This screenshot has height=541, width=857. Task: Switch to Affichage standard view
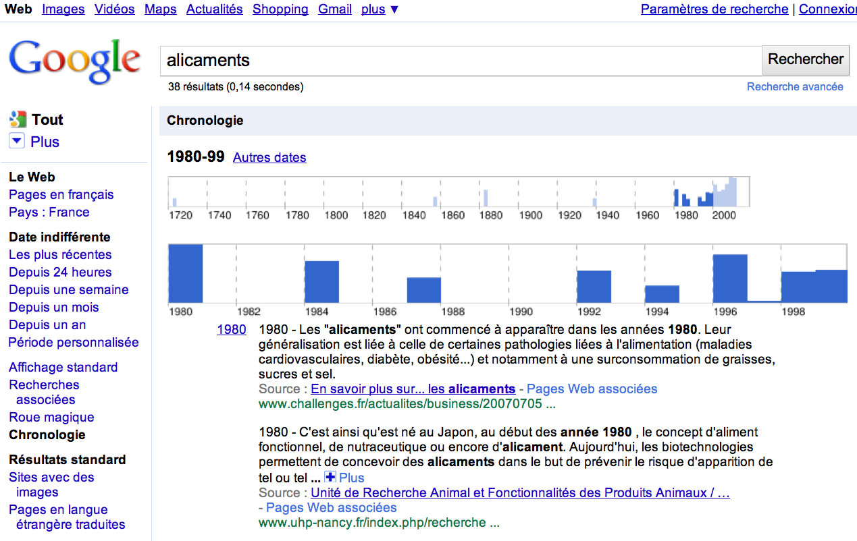click(x=63, y=368)
